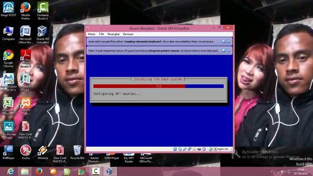
Task: Select the My WiFi Router desktop shortcut
Action: coord(129,157)
